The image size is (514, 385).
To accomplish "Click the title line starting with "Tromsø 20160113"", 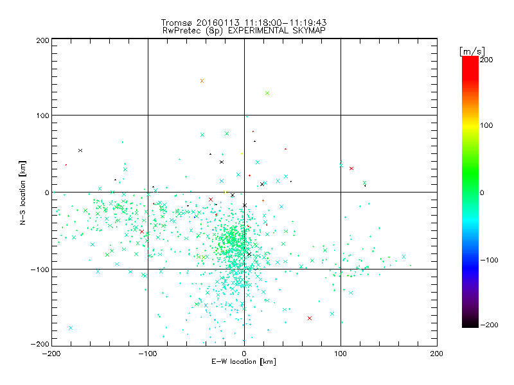I will [x=244, y=22].
